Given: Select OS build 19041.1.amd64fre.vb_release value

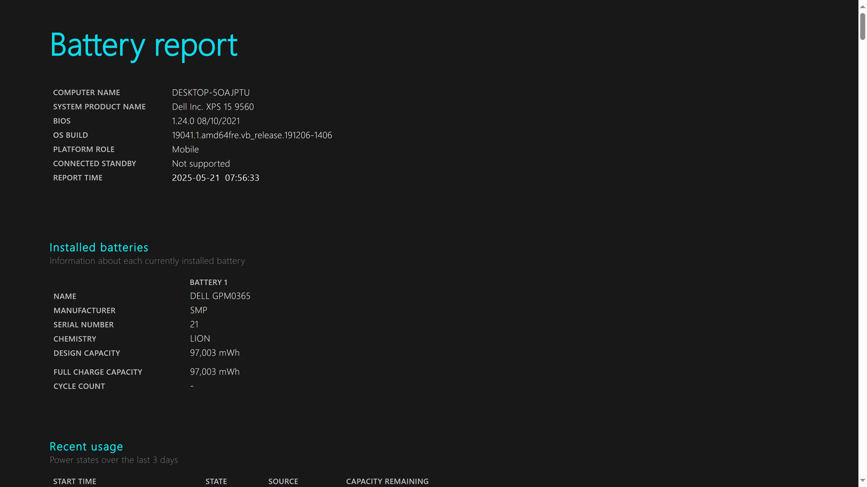Looking at the screenshot, I should pos(252,135).
